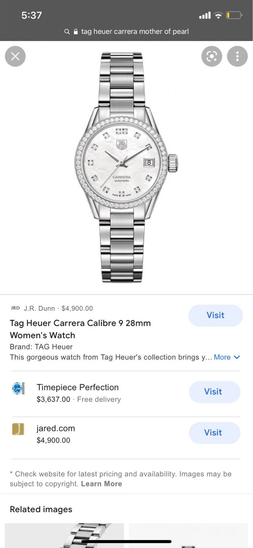253x548 pixels.
Task: Tap the battery status icon
Action: [234, 15]
